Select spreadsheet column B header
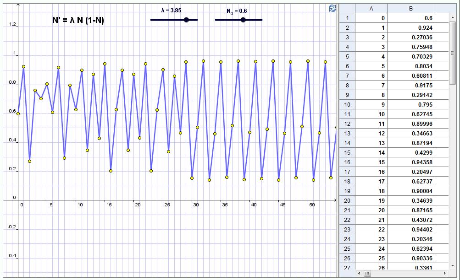Image resolution: width=460 pixels, height=280 pixels. click(x=411, y=8)
